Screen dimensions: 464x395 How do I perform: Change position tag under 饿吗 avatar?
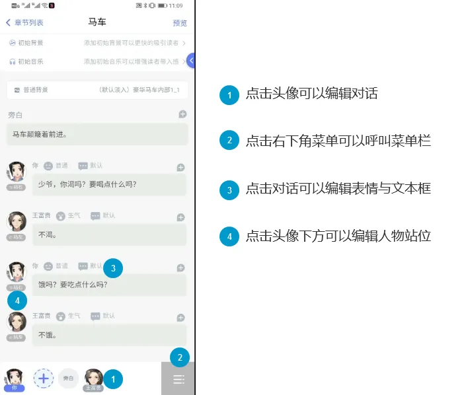[17, 287]
